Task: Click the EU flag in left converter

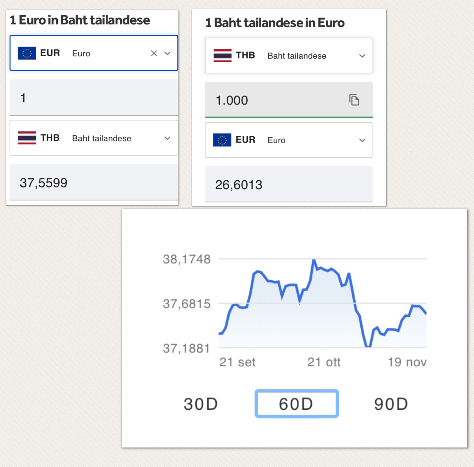Action: pos(27,53)
